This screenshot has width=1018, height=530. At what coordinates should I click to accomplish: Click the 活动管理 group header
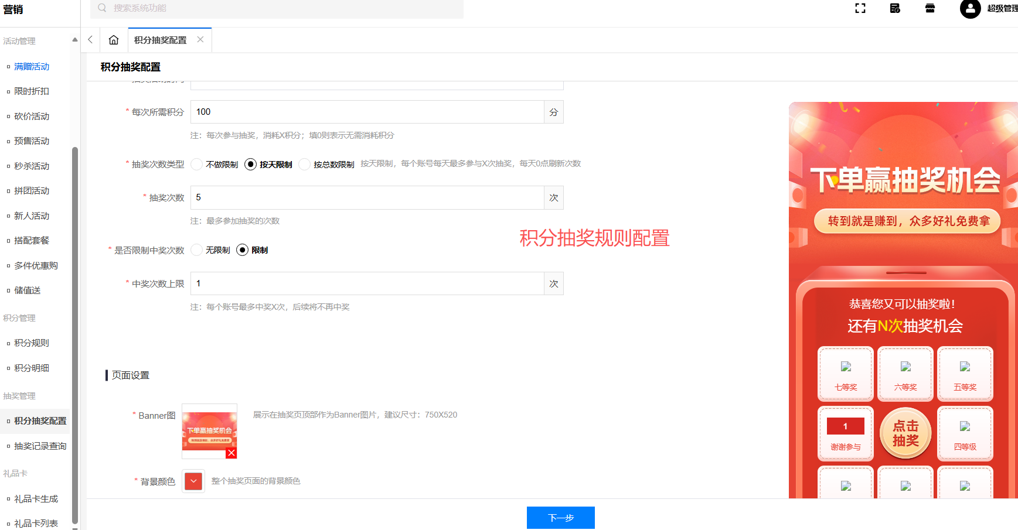tap(19, 41)
